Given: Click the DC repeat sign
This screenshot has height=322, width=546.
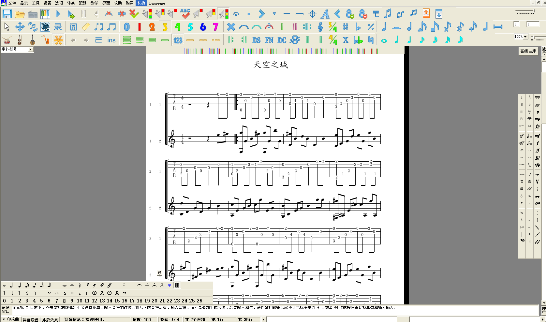Looking at the screenshot, I should [x=282, y=40].
